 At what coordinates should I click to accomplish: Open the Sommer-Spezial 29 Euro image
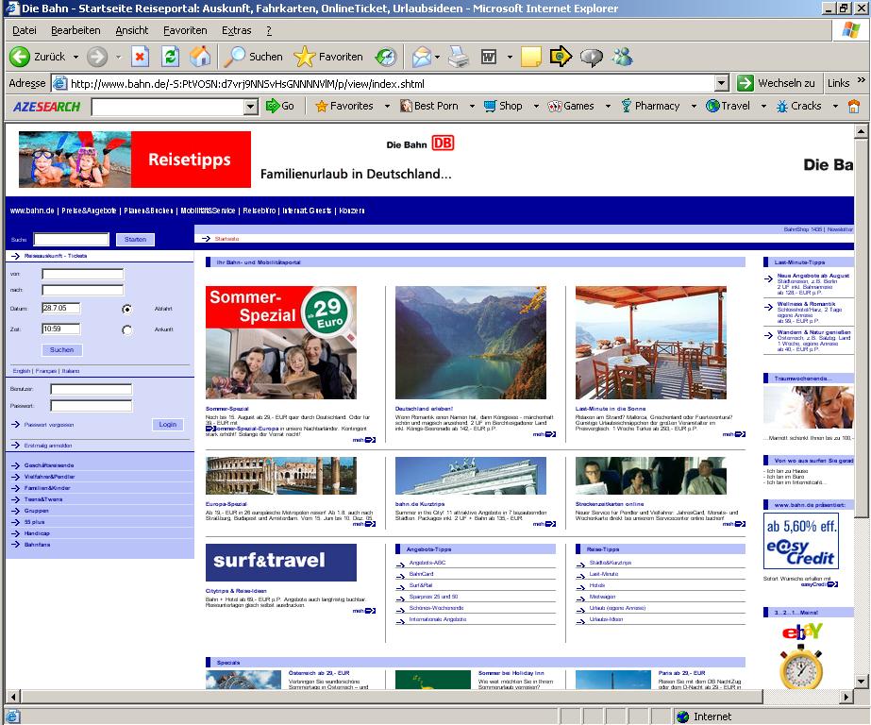tap(281, 343)
